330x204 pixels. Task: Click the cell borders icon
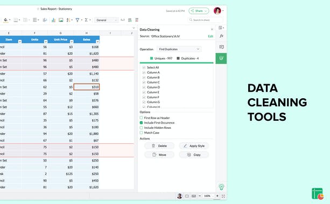pyautogui.click(x=16, y=20)
